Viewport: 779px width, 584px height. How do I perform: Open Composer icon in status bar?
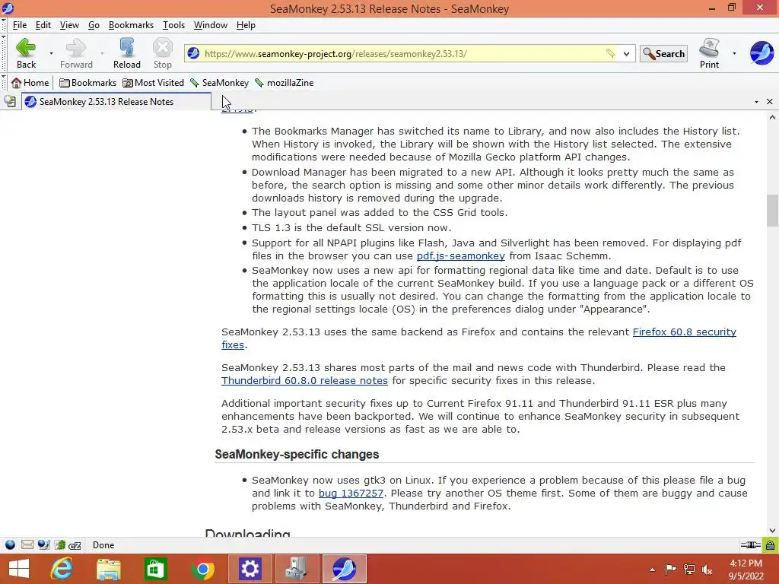click(x=43, y=544)
